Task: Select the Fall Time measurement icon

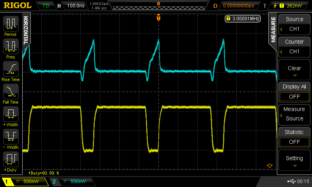Action: (11, 92)
